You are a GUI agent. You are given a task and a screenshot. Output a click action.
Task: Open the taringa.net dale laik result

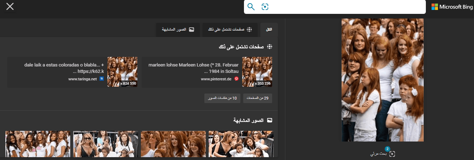[x=72, y=72]
